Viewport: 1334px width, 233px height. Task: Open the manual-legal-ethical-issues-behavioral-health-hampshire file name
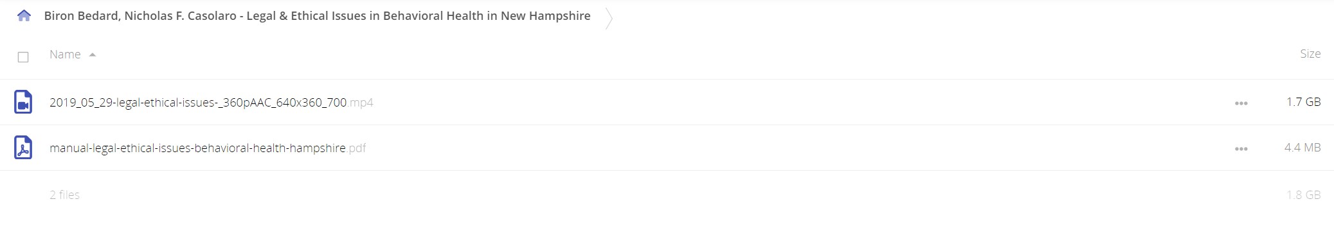pos(197,148)
